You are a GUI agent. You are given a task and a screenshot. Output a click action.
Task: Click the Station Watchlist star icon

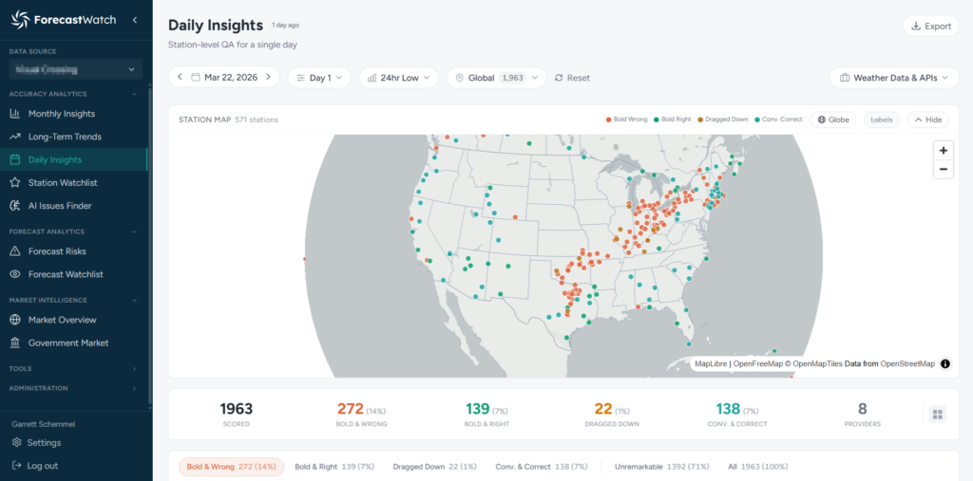click(x=15, y=183)
